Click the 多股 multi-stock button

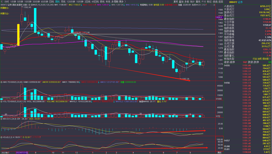click(187, 2)
